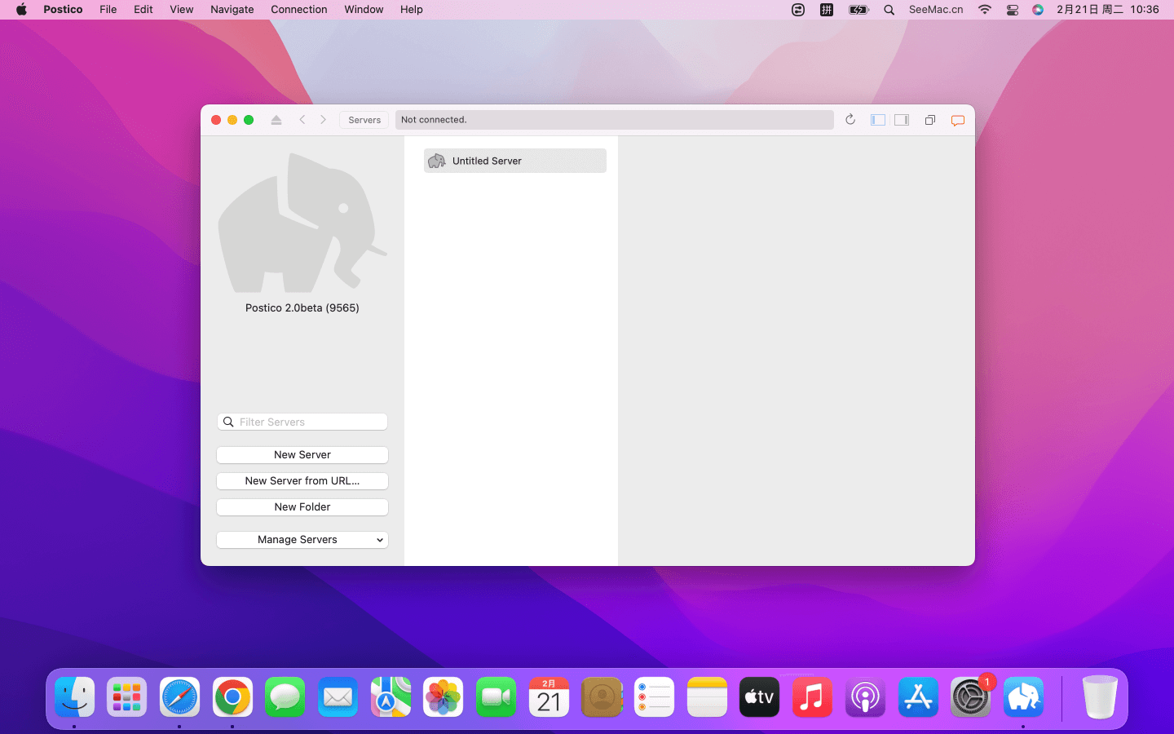This screenshot has width=1174, height=734.
Task: Open Podcasts from the Dock
Action: point(865,697)
